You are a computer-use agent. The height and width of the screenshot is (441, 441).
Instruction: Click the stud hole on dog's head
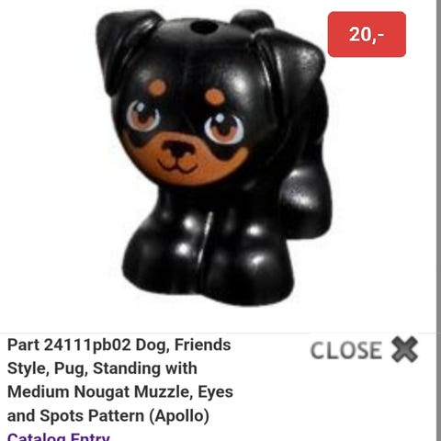[204, 27]
